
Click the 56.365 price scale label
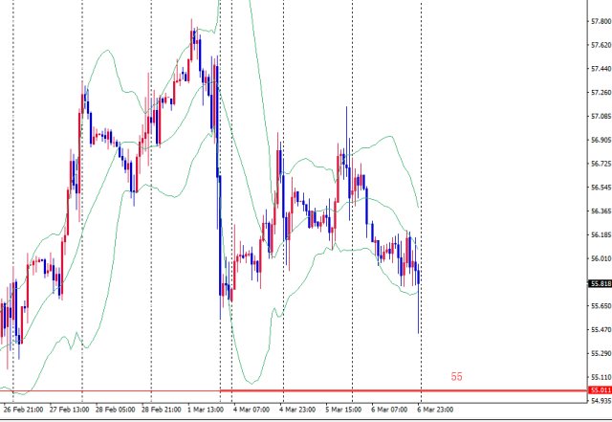(601, 211)
